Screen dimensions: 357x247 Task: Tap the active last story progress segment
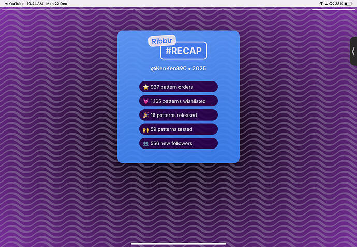point(333,9)
